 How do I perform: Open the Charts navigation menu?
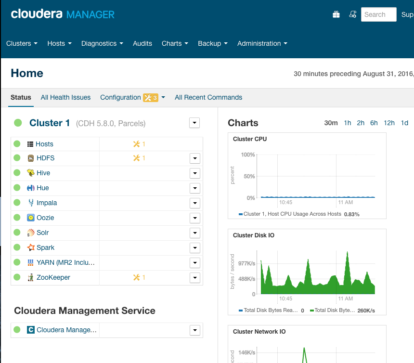pos(175,43)
